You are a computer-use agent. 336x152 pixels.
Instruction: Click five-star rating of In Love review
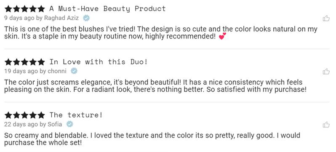click(25, 62)
